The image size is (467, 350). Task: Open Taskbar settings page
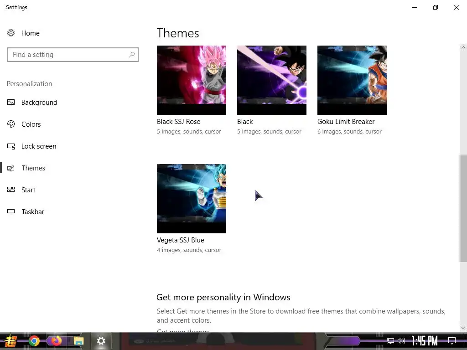[33, 212]
